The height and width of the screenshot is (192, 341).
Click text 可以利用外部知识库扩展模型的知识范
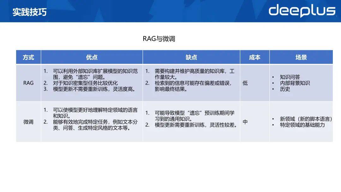[x=95, y=71]
